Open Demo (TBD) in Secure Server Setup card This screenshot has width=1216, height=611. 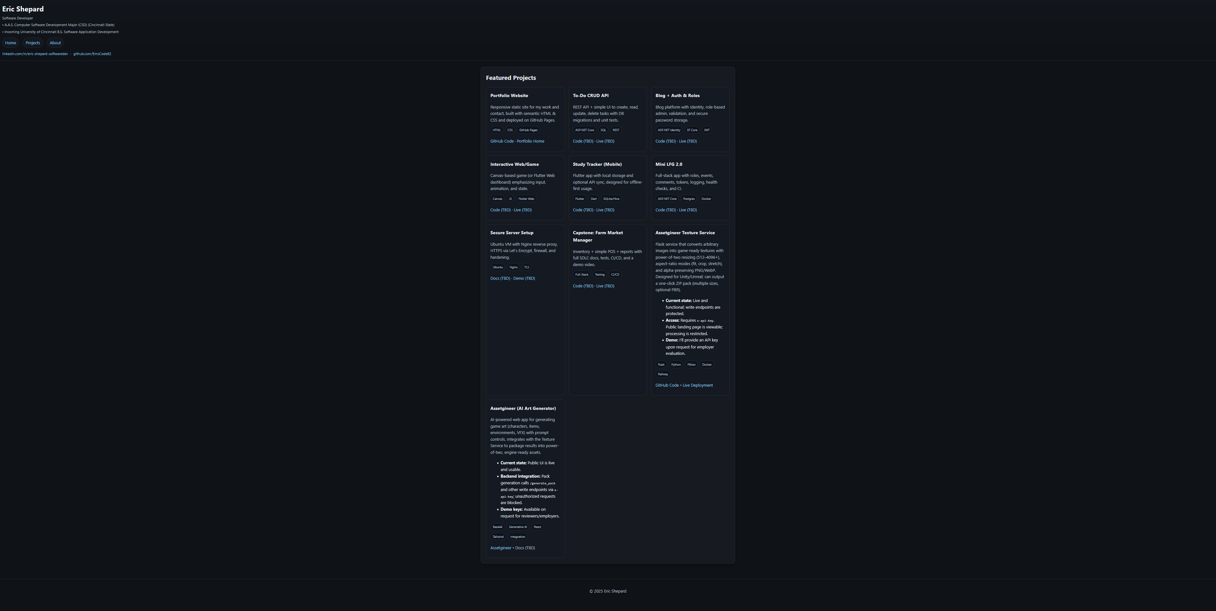pyautogui.click(x=524, y=278)
